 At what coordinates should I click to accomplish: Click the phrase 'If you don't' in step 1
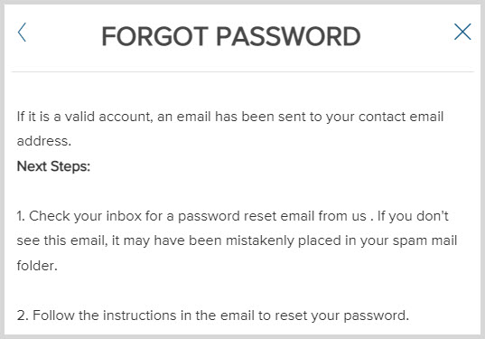(x=413, y=216)
